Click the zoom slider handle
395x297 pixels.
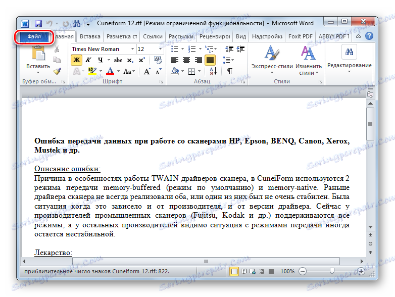332,271
